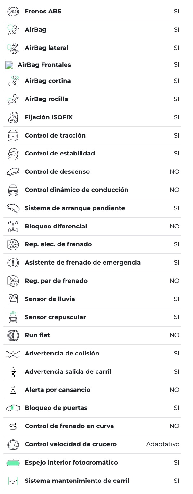Screen dimensions: 193x494
Task: Click the Bloqueo de puertas car icon
Action: pos(13,408)
